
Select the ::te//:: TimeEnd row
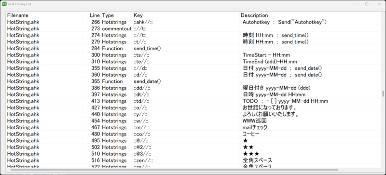click(x=193, y=62)
